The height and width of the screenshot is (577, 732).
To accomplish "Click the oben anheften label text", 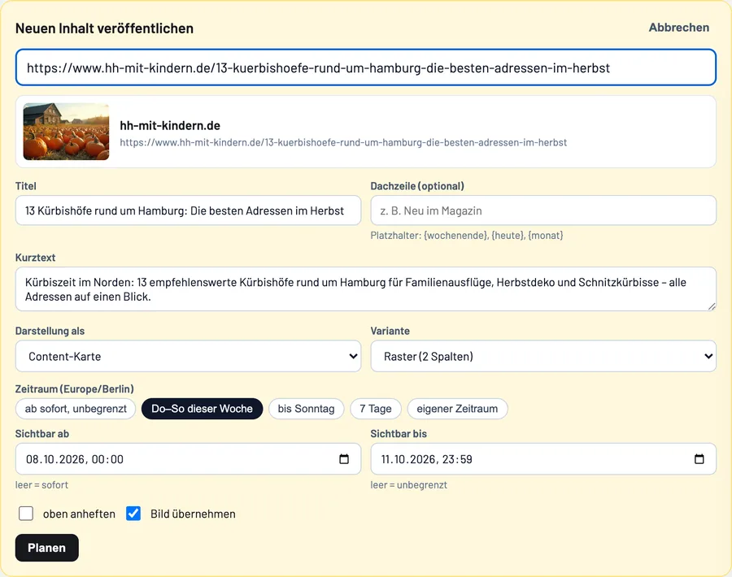I will (x=79, y=514).
